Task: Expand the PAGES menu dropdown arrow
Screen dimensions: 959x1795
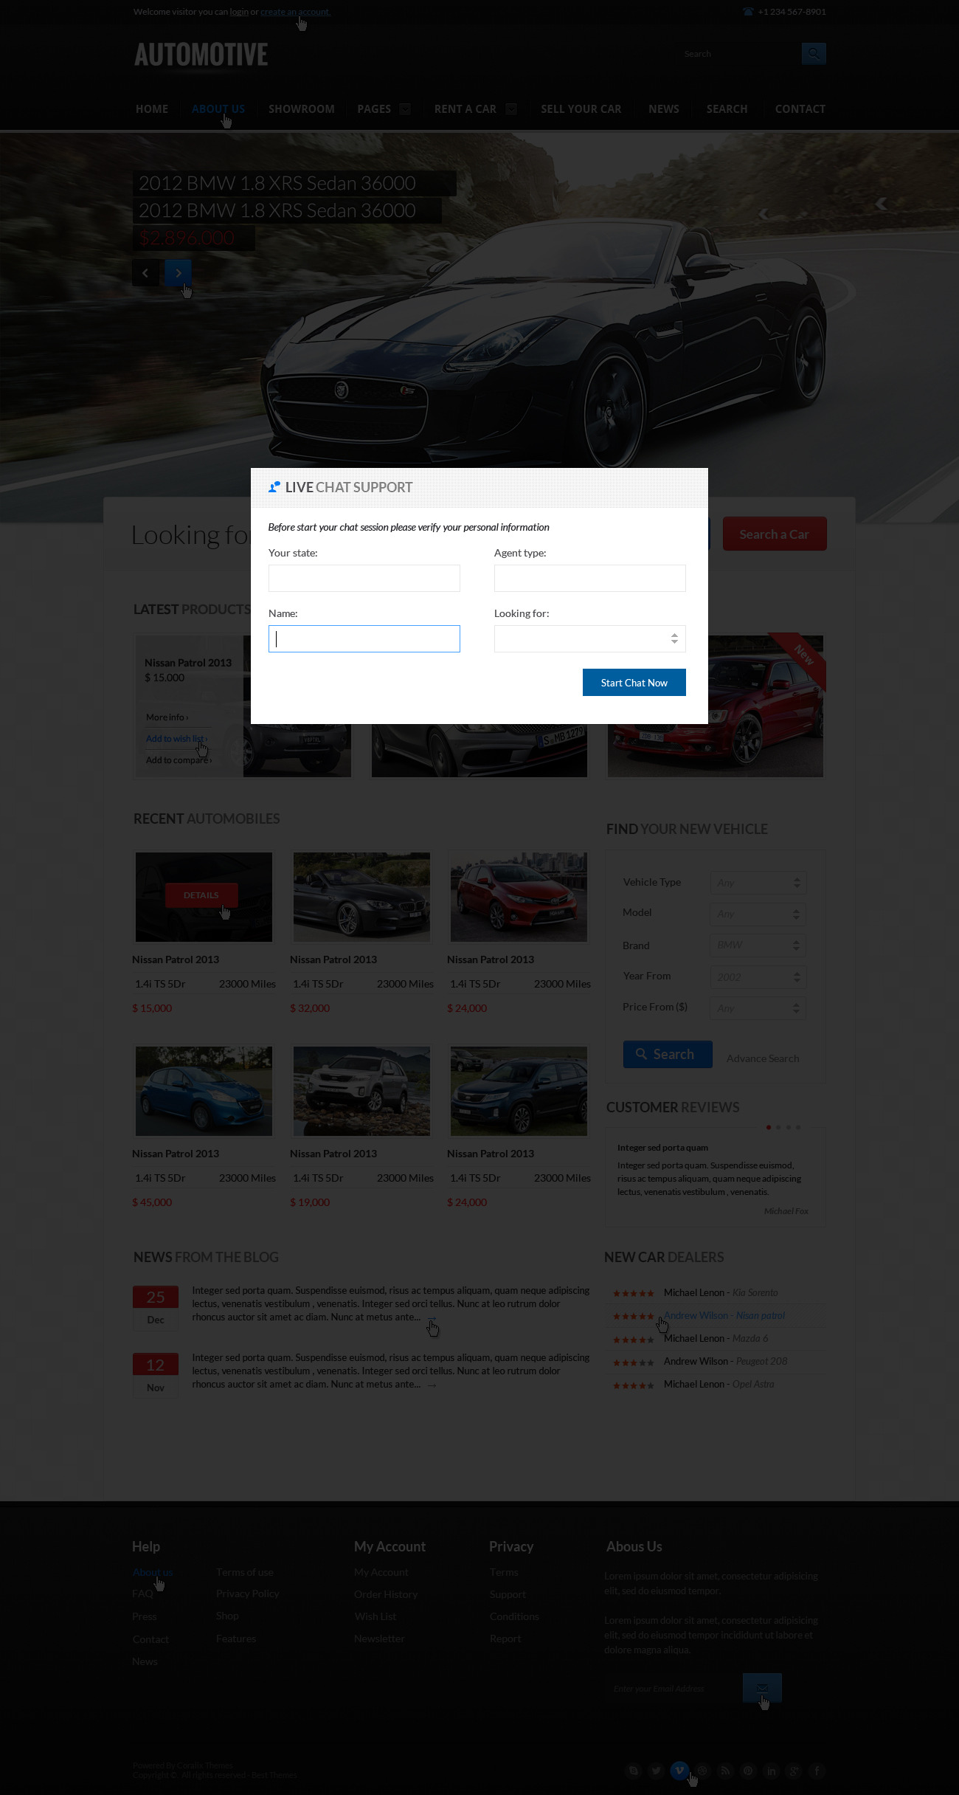Action: (405, 109)
